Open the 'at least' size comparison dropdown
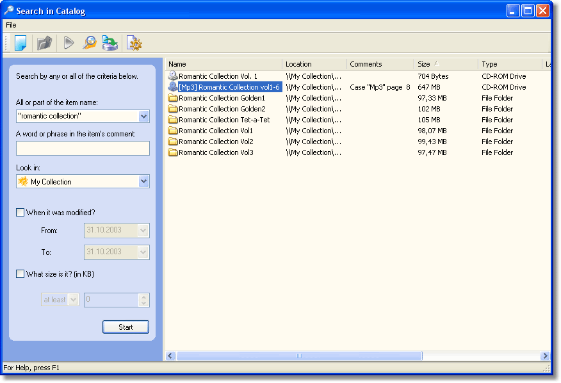The width and height of the screenshot is (561, 383). click(x=73, y=300)
